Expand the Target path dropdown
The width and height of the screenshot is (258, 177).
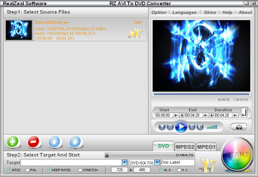tap(124, 162)
